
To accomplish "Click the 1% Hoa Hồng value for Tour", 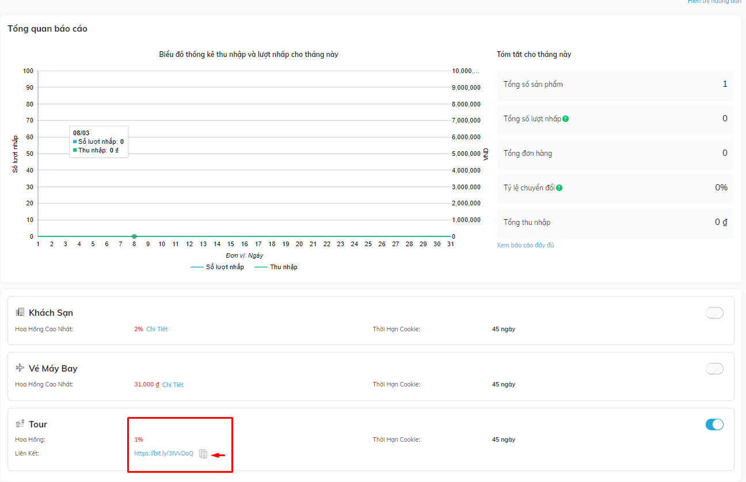I will [138, 439].
